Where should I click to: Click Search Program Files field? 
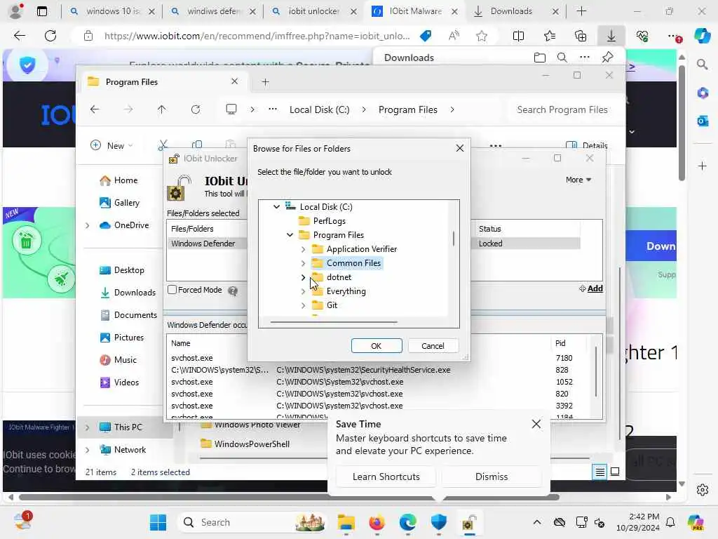(x=562, y=109)
